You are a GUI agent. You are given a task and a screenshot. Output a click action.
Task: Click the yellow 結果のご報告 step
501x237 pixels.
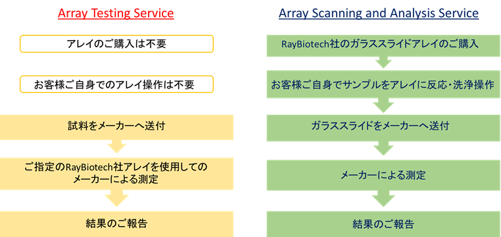tap(116, 224)
